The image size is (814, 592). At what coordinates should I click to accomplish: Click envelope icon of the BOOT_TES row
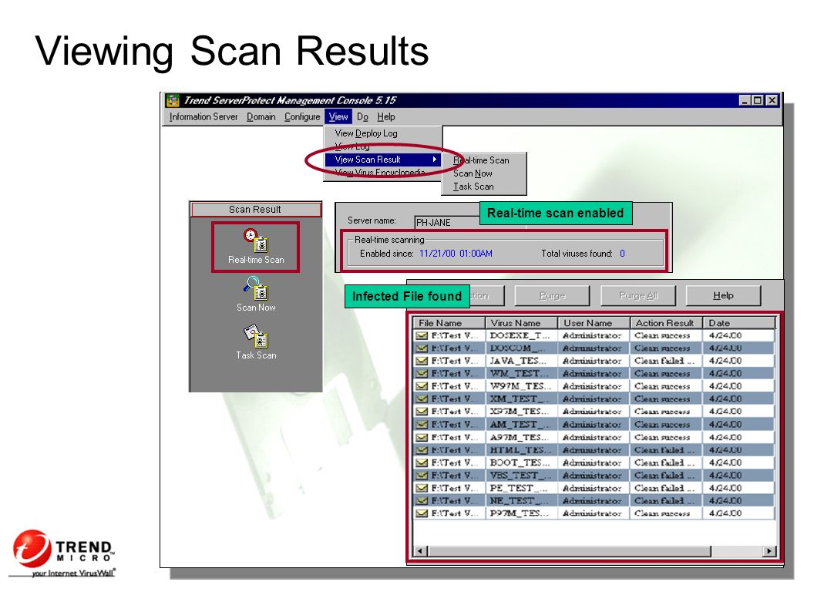click(x=422, y=462)
